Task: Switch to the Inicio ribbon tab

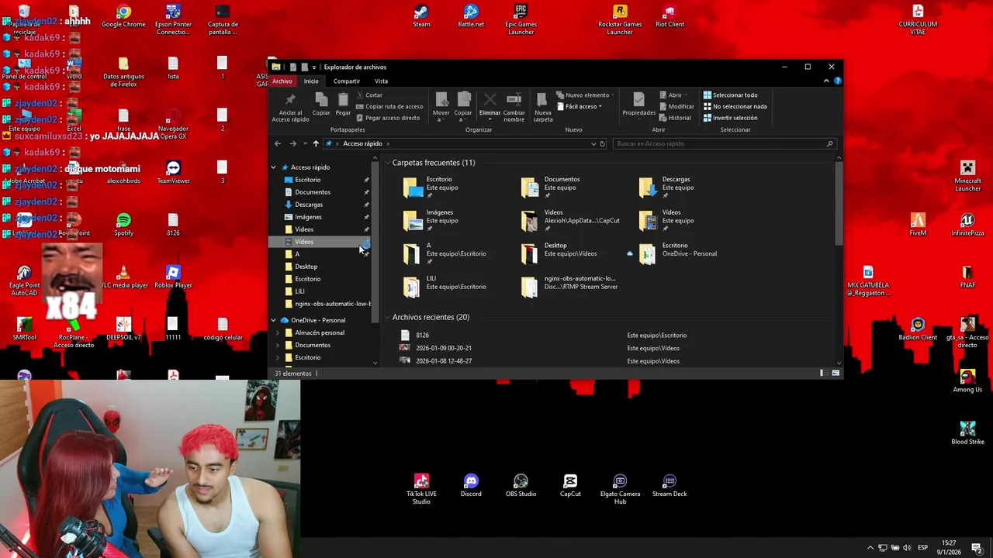Action: click(x=311, y=81)
